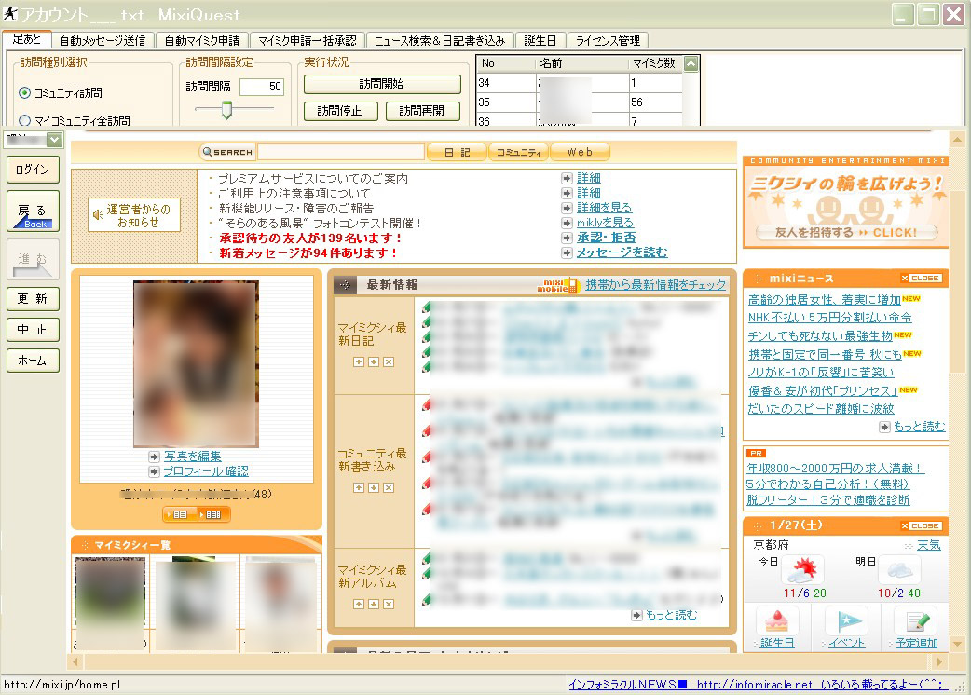
Task: Click arrow icon beside メッセージを読む
Action: (567, 252)
